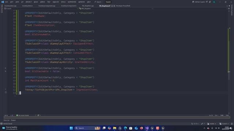
Task: Select the active PA_ShopItem.h tab
Action: tap(105, 6)
